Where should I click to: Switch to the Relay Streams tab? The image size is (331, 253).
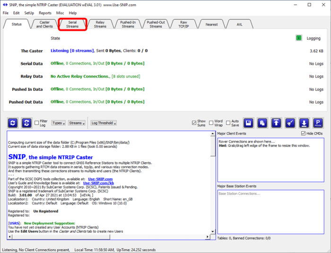(100, 24)
